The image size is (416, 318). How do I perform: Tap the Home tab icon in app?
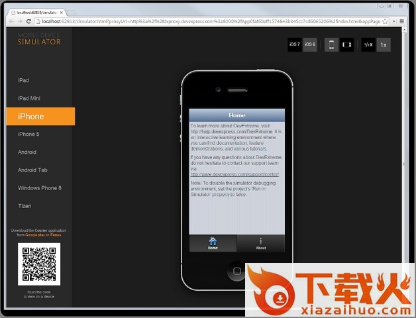tap(213, 243)
